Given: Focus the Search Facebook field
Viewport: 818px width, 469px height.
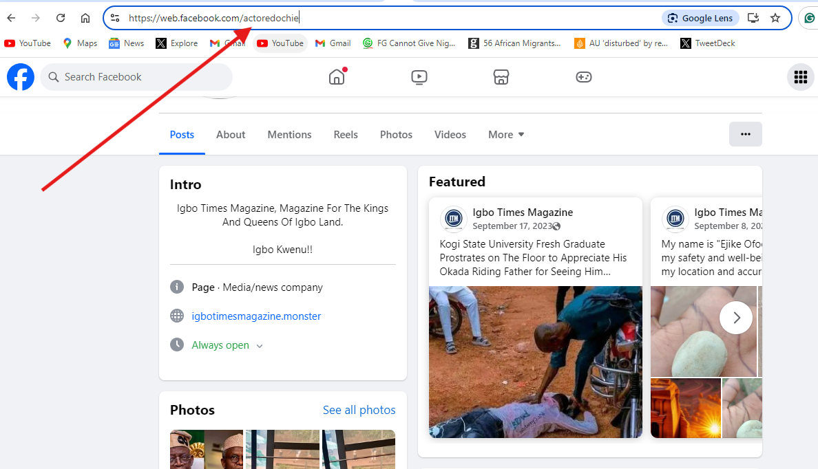Looking at the screenshot, I should coord(136,77).
